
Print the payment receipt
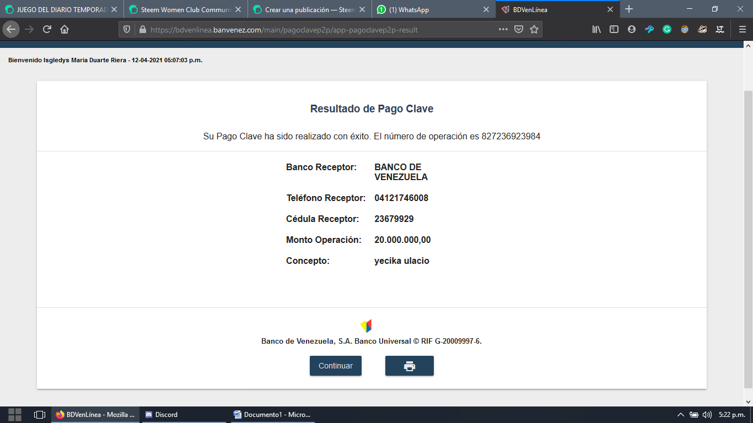(x=410, y=366)
